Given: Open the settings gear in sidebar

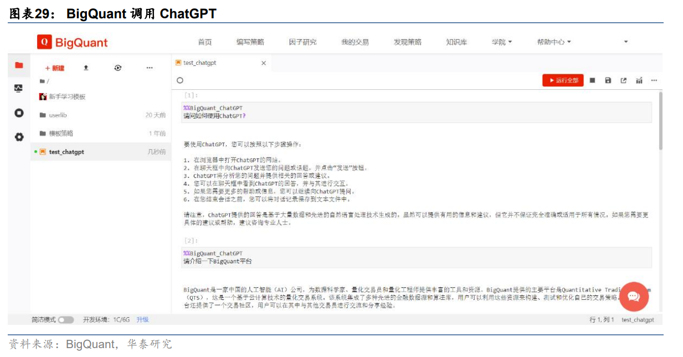Looking at the screenshot, I should 19,136.
